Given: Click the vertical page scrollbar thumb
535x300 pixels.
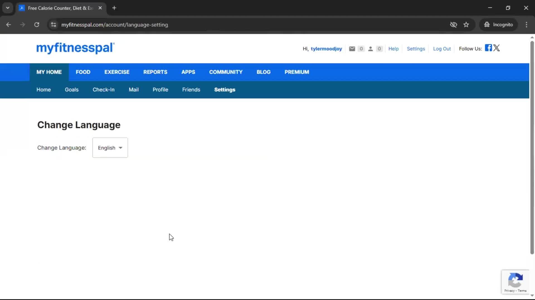Looking at the screenshot, I should (532, 147).
